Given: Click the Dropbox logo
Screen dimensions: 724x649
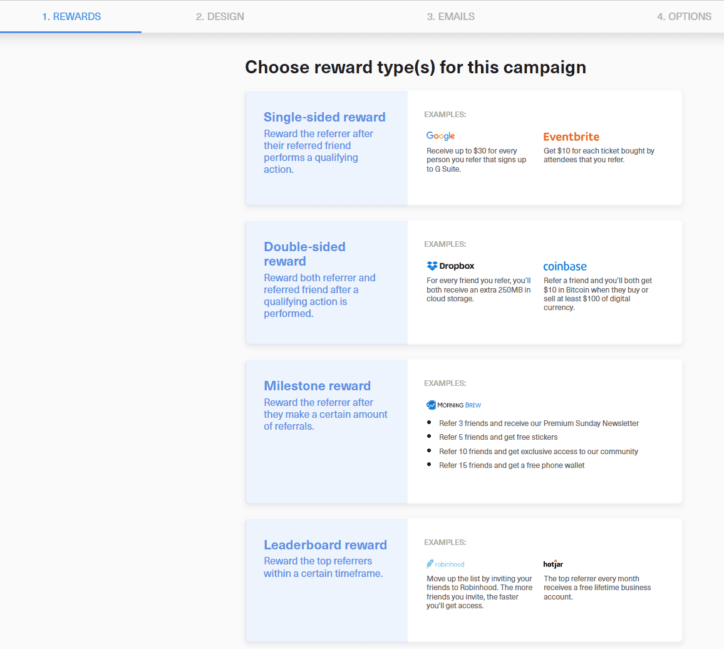Looking at the screenshot, I should pos(450,266).
